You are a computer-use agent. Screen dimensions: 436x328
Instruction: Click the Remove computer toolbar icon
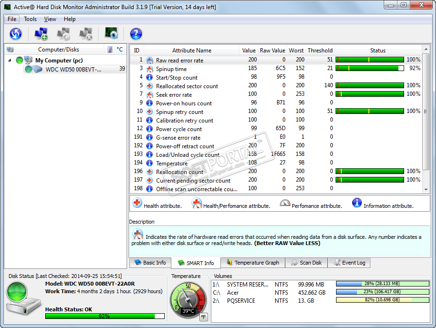coord(86,34)
